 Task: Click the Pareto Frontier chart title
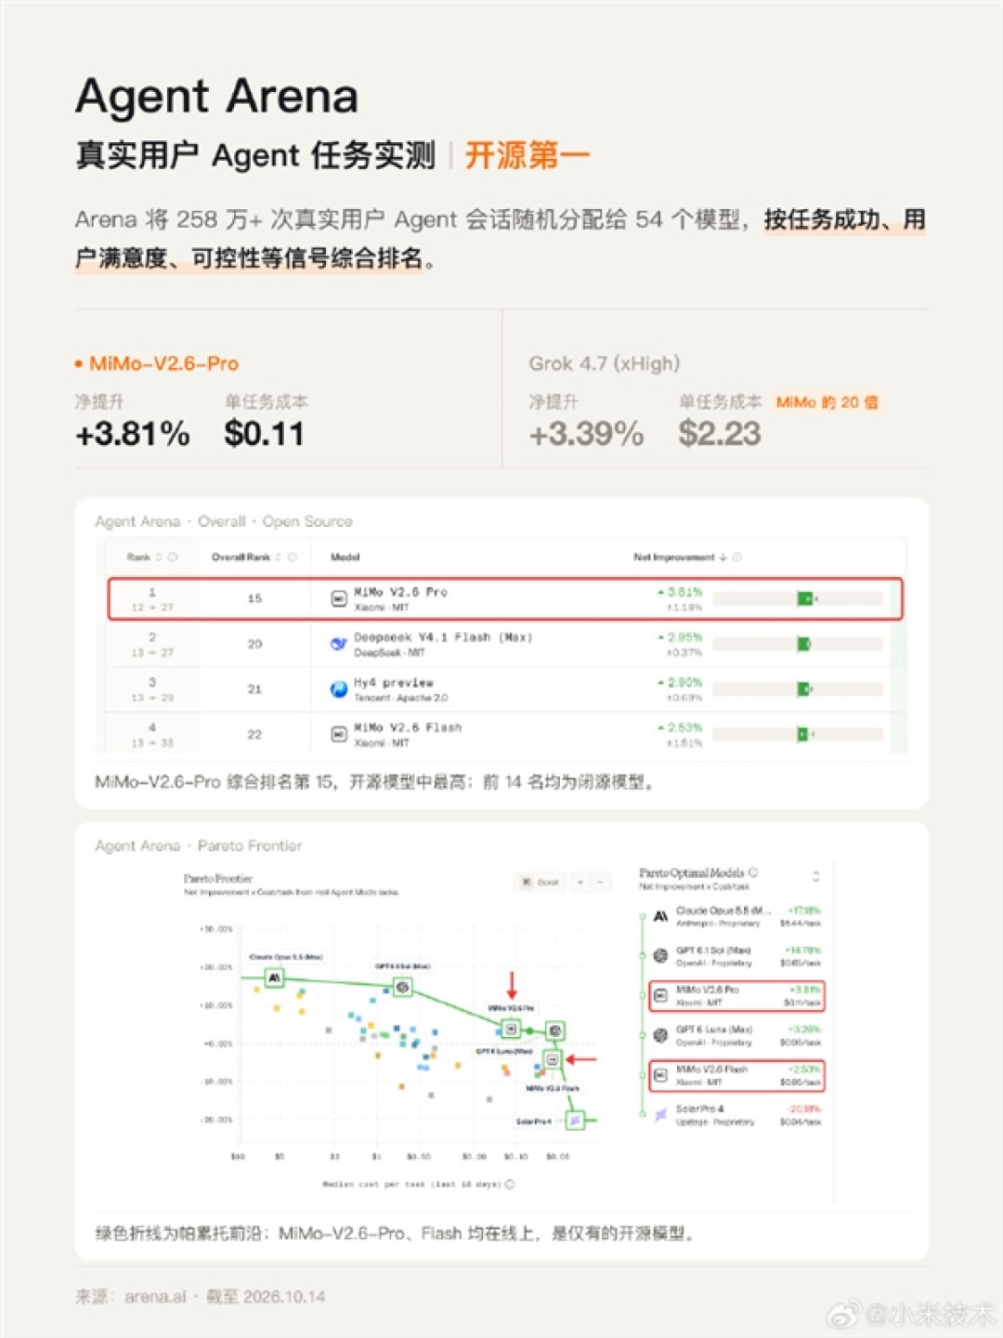click(218, 878)
